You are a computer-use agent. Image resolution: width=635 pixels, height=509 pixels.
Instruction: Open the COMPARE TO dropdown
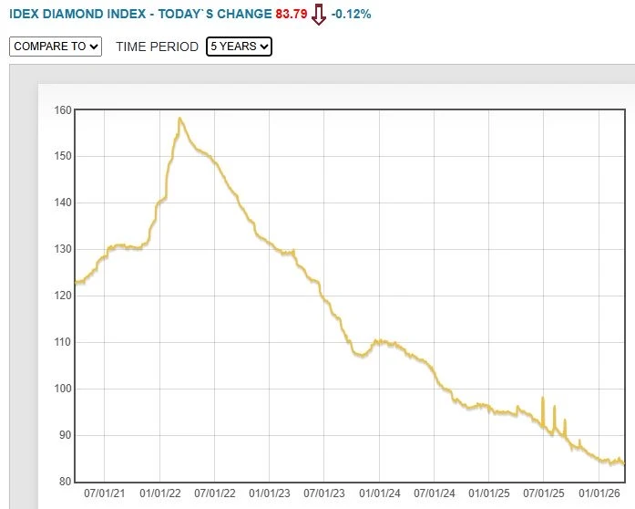(56, 47)
